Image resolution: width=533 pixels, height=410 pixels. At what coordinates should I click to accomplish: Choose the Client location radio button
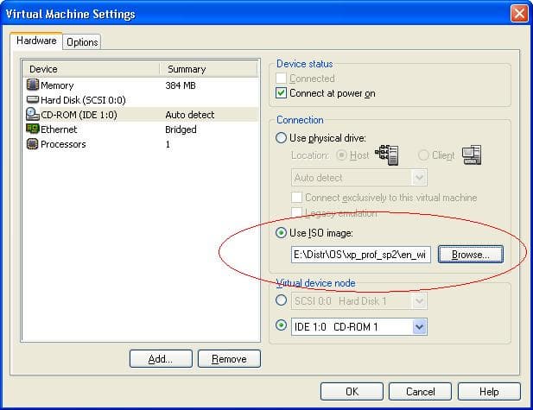click(x=423, y=155)
